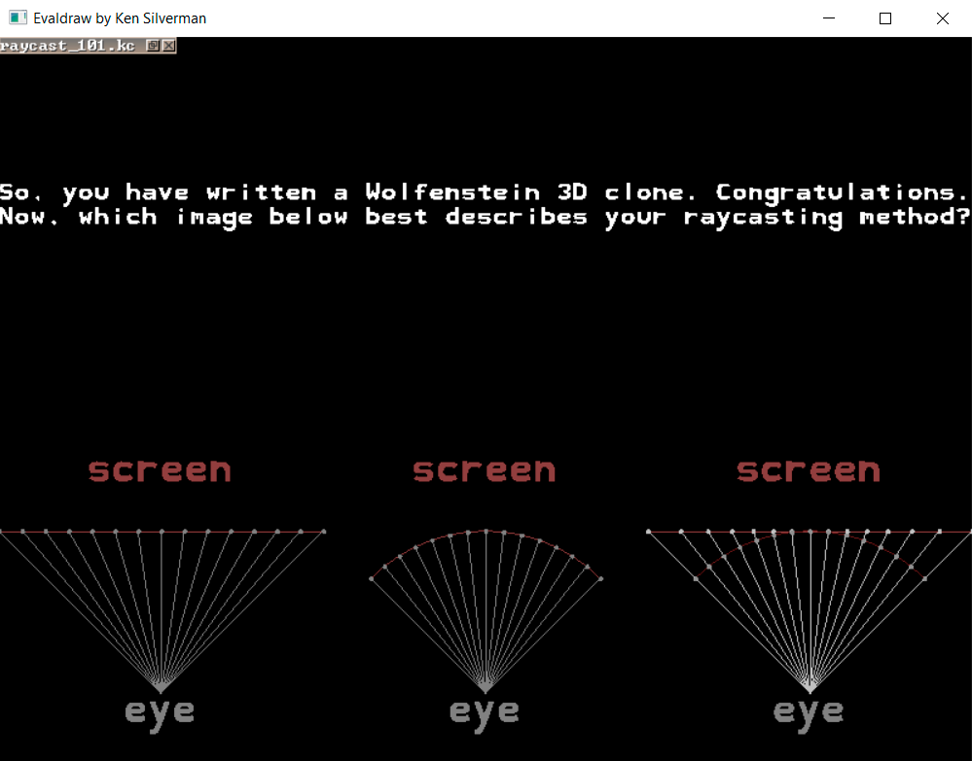Restore the raycast_101.kc editor sub-window
Image resolution: width=972 pixels, height=761 pixels.
point(153,46)
